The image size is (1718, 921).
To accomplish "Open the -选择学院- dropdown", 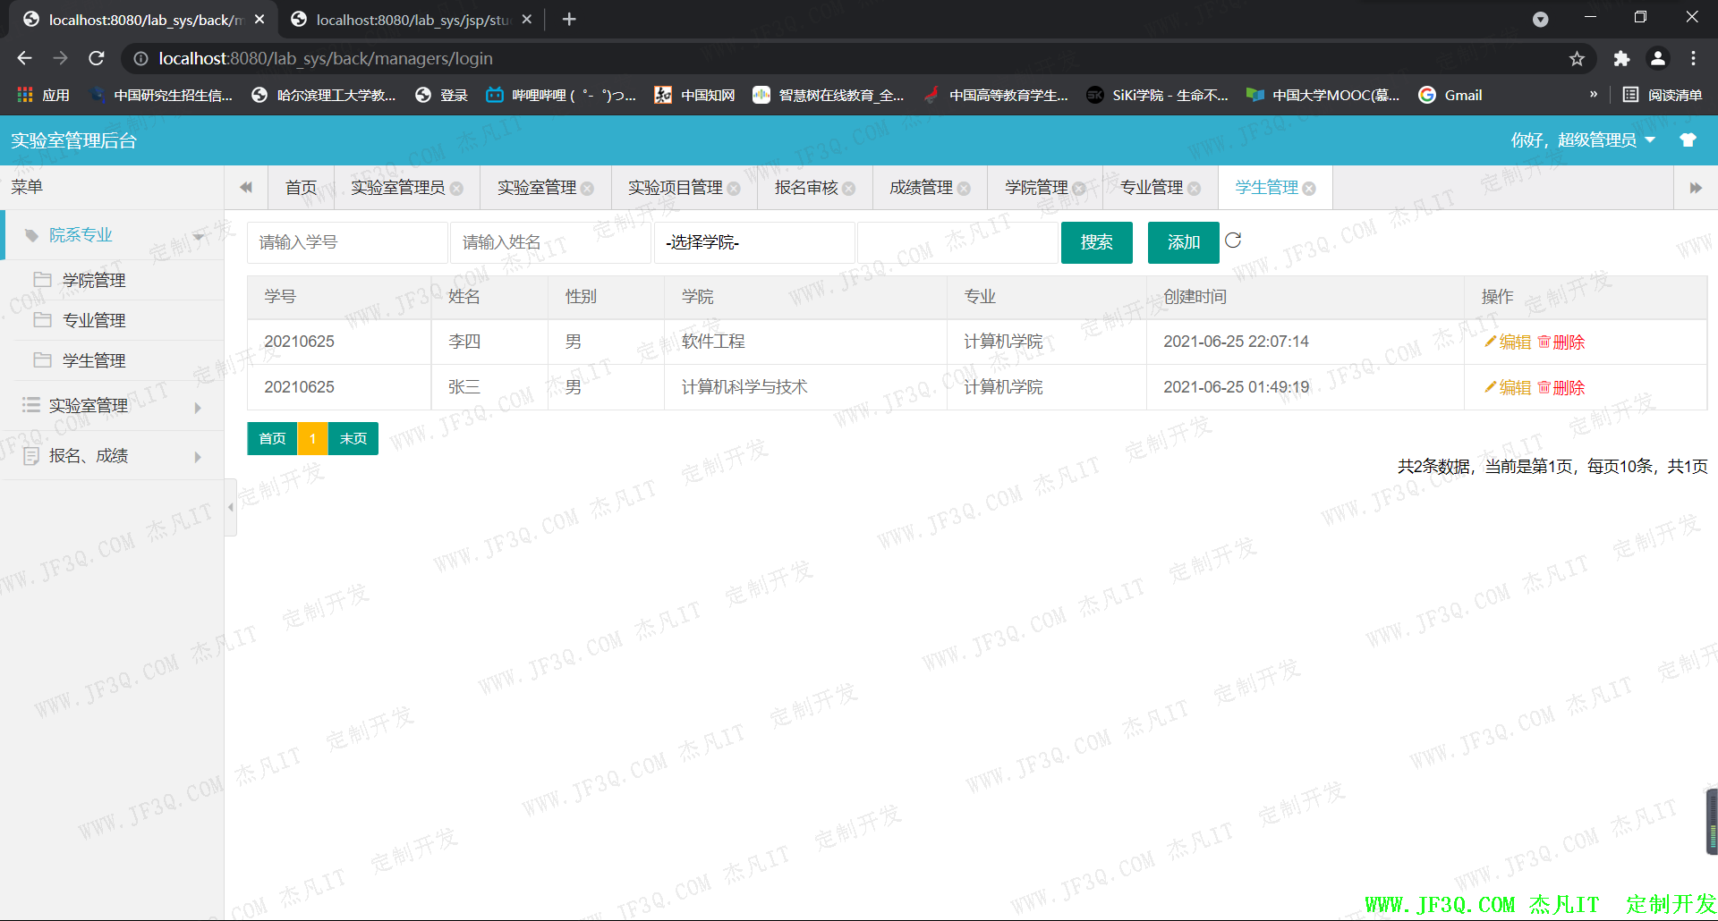I will [753, 242].
